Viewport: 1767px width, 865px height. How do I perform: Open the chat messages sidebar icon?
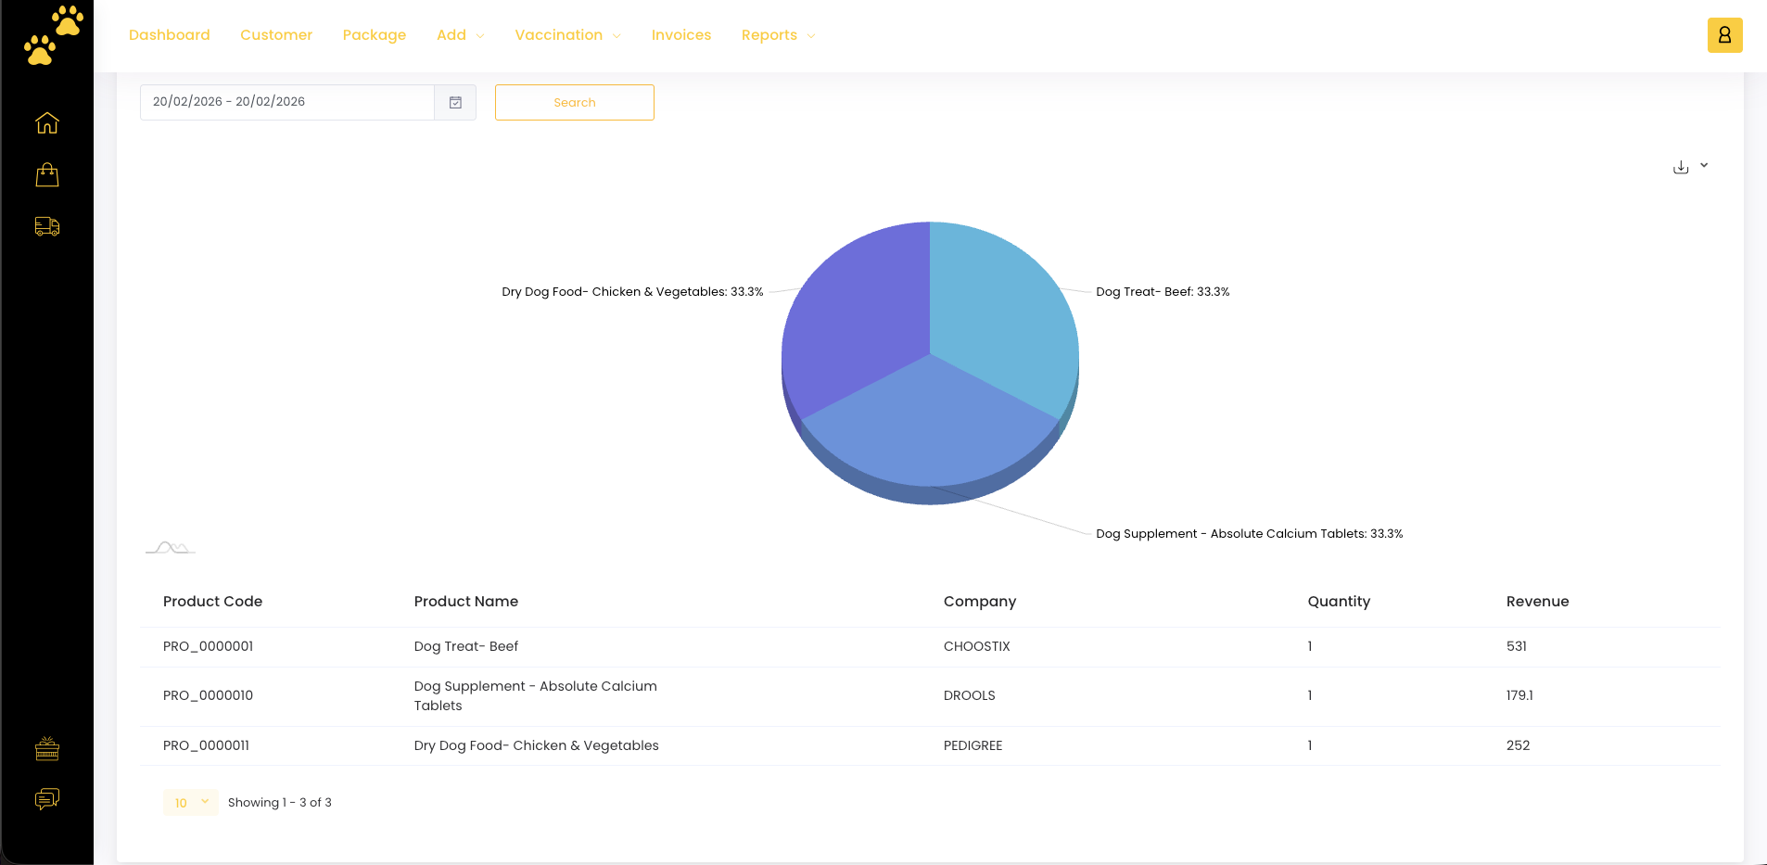click(47, 798)
